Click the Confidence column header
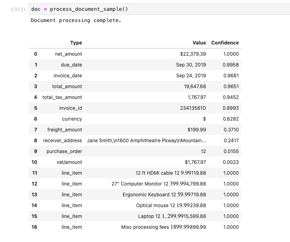 pyautogui.click(x=225, y=43)
